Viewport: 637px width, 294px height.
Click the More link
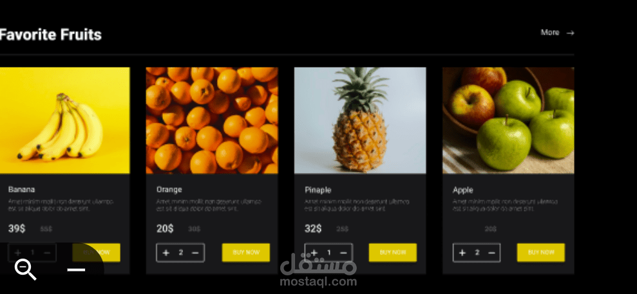(x=550, y=32)
